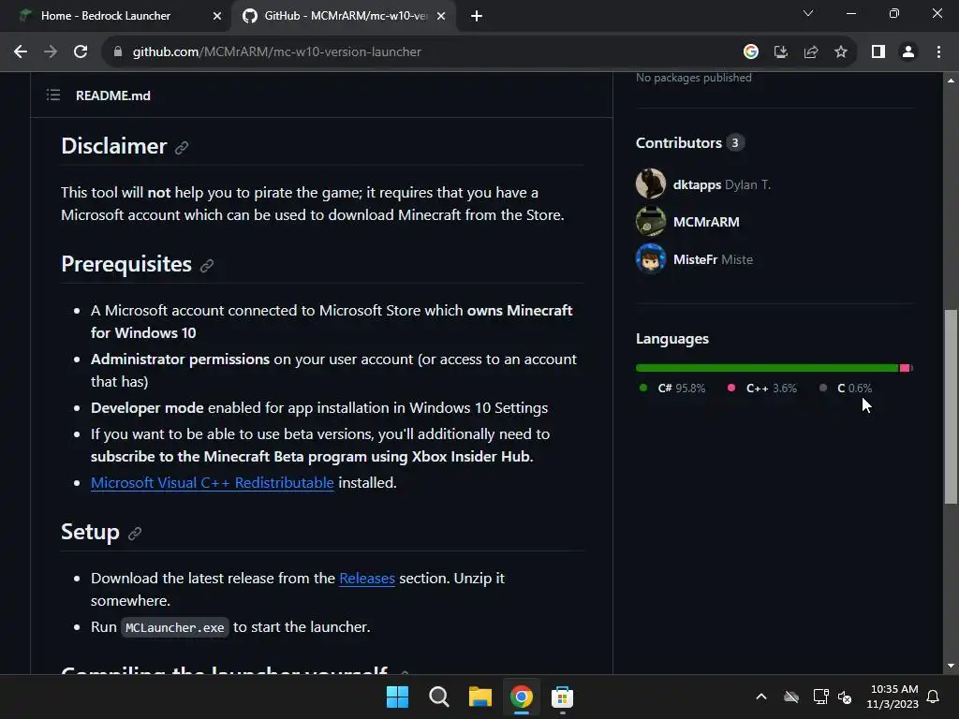959x719 pixels.
Task: Open MisteFr contributor avatar
Action: point(651,258)
